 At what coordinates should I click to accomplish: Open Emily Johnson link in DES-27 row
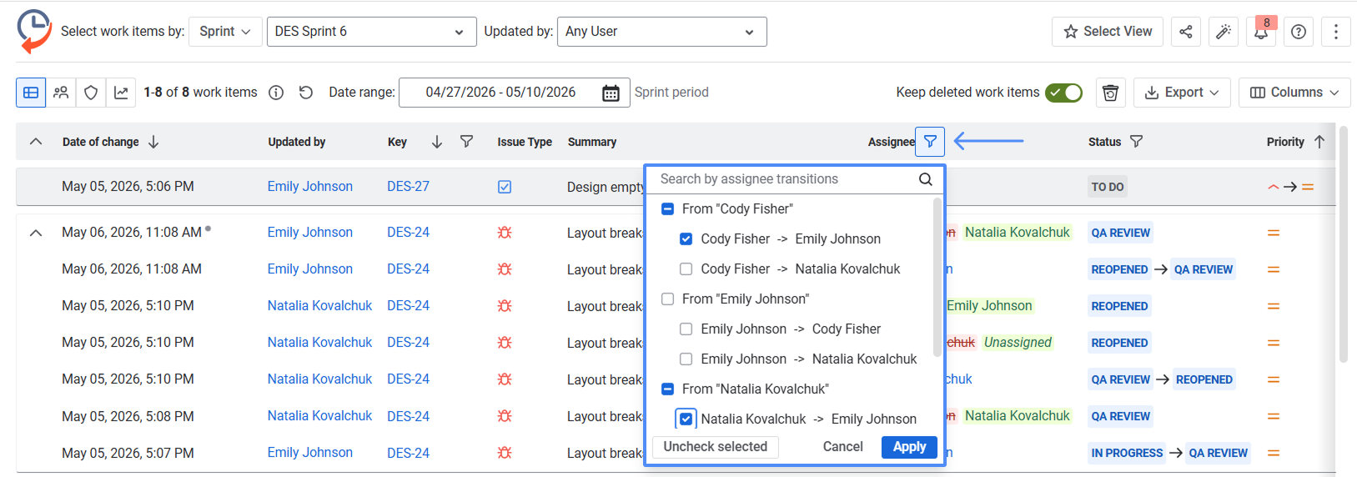click(310, 187)
